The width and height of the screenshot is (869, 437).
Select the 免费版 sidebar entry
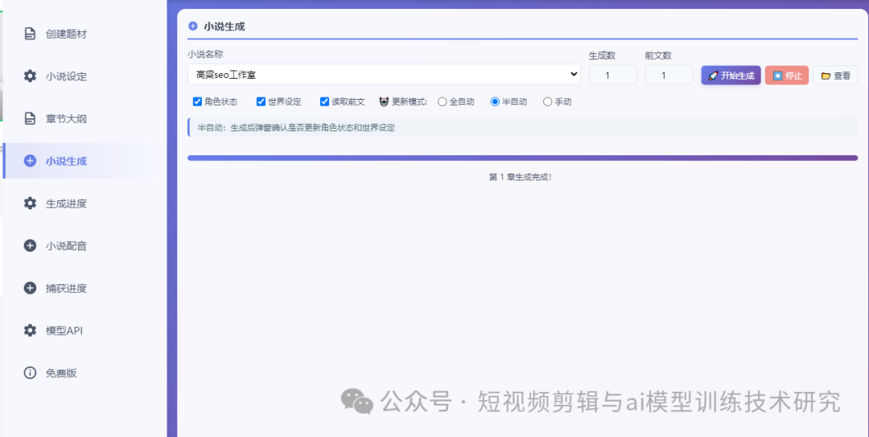[x=84, y=373]
